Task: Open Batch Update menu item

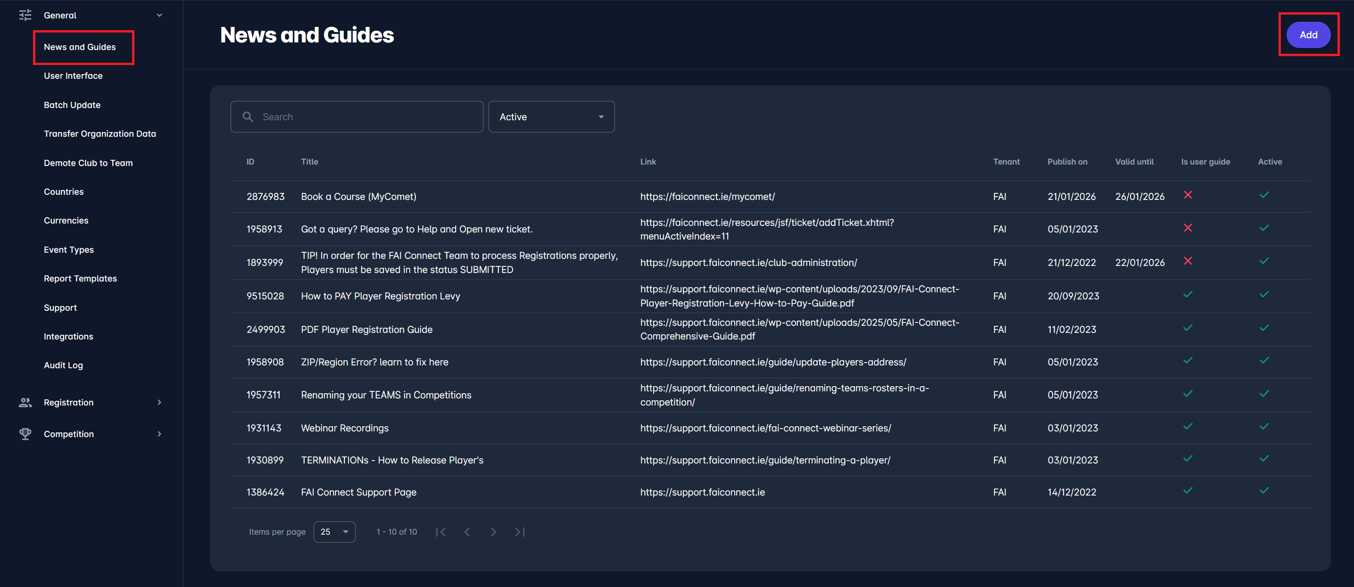Action: pyautogui.click(x=72, y=105)
